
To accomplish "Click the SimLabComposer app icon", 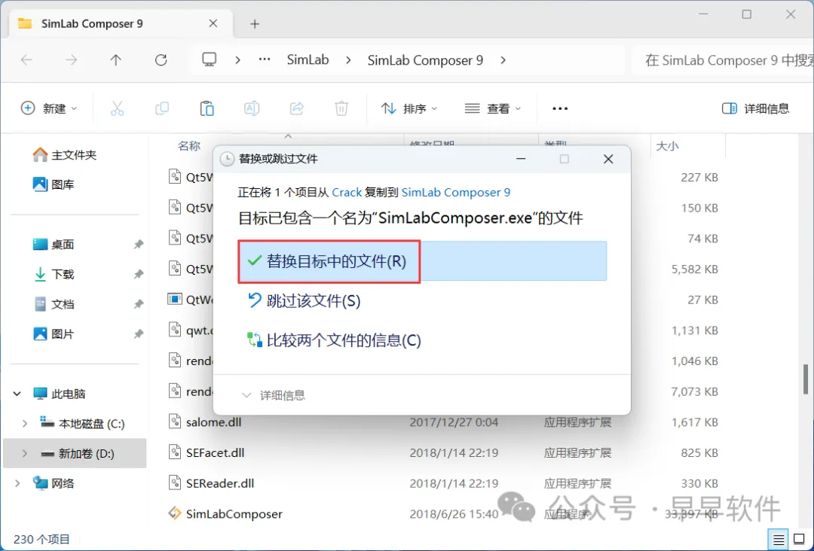I will point(174,513).
